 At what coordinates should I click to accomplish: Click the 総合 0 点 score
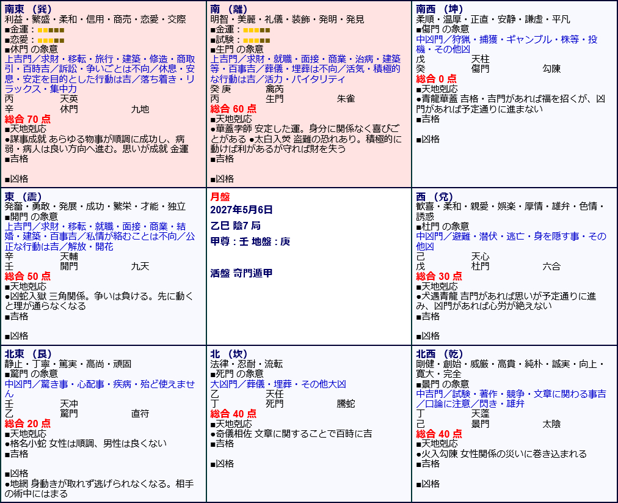pos(436,79)
